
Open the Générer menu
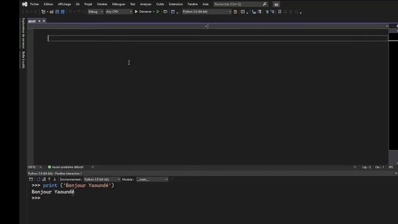click(102, 4)
